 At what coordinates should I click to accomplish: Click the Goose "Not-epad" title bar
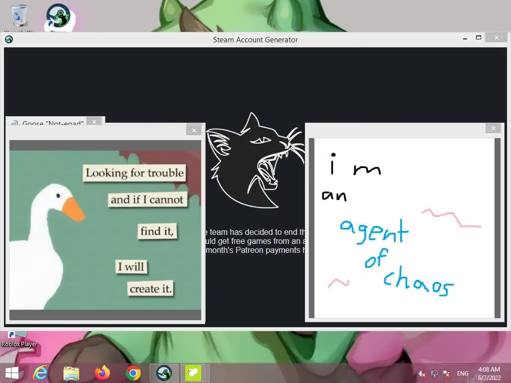(46, 122)
